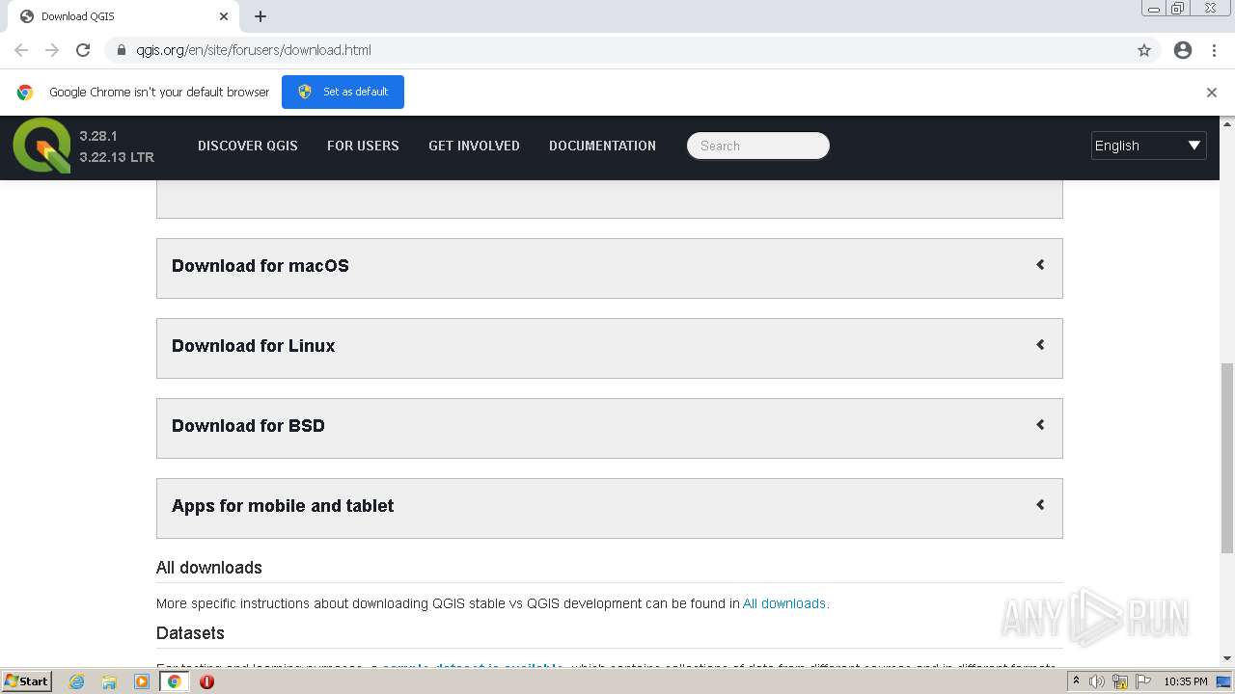Open the file explorer taskbar icon

(x=109, y=681)
